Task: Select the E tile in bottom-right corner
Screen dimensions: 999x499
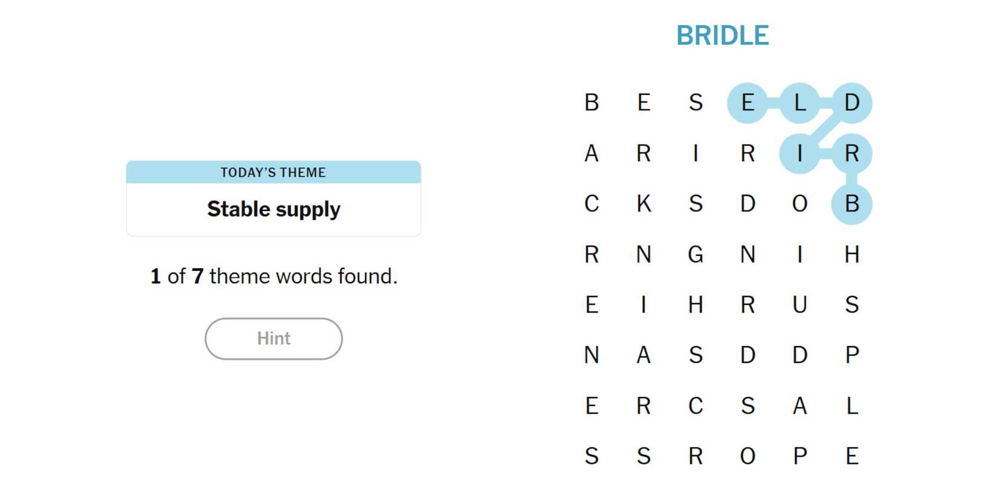Action: point(852,456)
